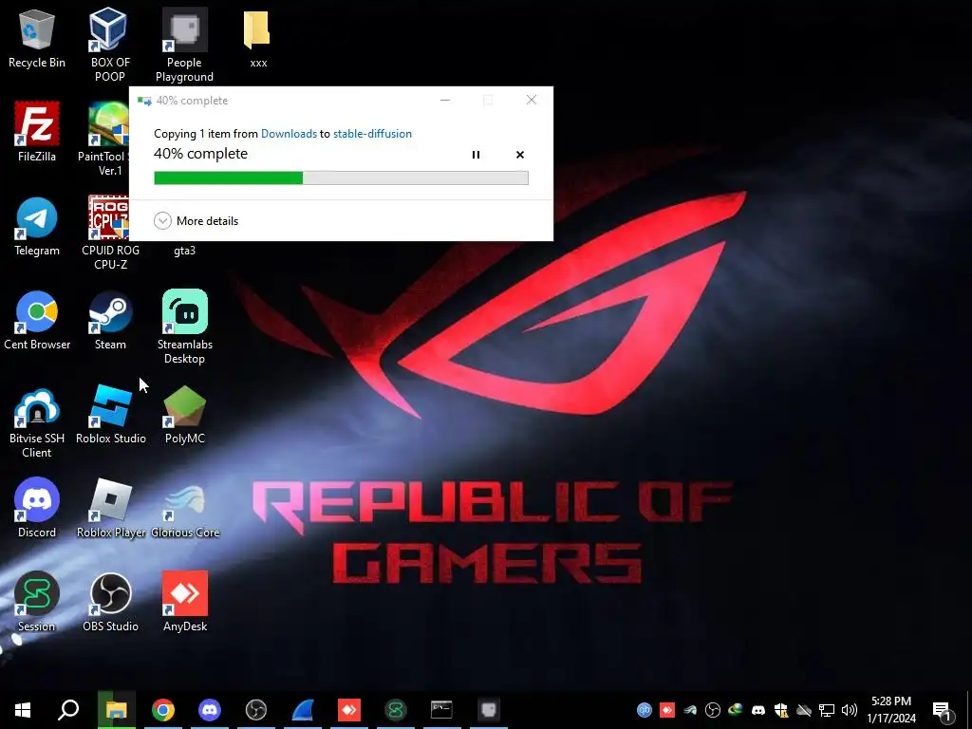
Task: Open the notification center with 1 alert
Action: (943, 710)
